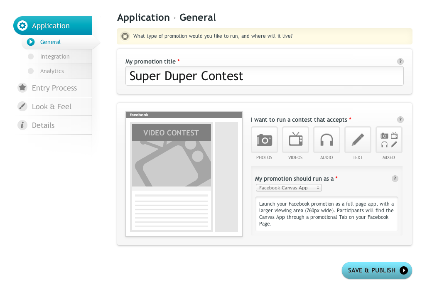
Task: Open help for promotion title field
Action: coord(400,61)
